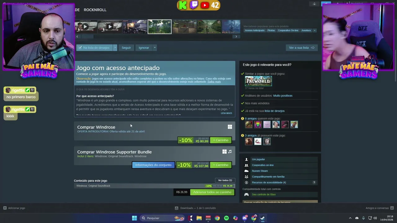Open Spotify from the taskbar
397x223 pixels.
click(x=226, y=218)
